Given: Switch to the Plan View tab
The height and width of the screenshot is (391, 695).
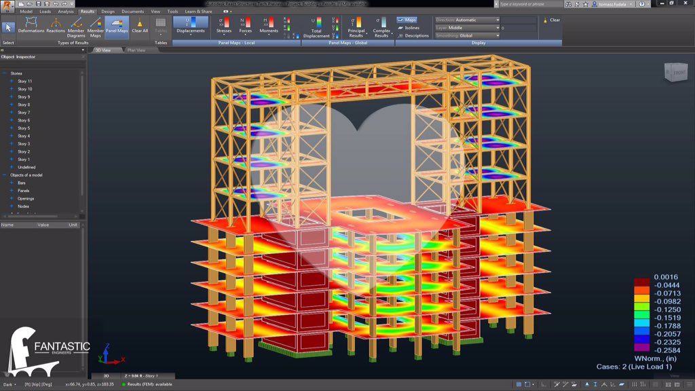Looking at the screenshot, I should (136, 50).
